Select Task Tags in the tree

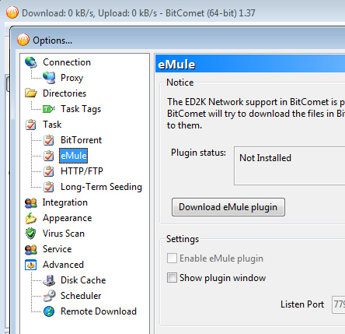coord(81,109)
